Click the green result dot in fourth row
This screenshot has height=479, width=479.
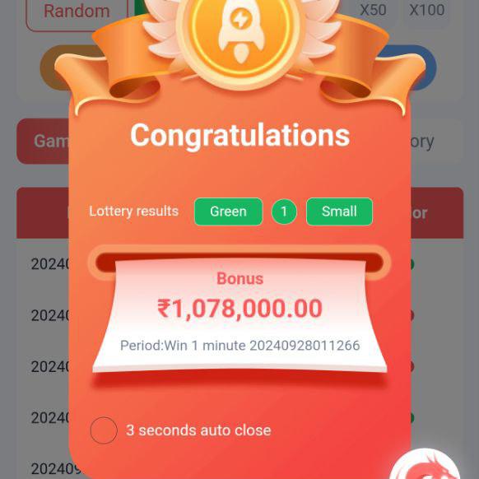tap(412, 417)
